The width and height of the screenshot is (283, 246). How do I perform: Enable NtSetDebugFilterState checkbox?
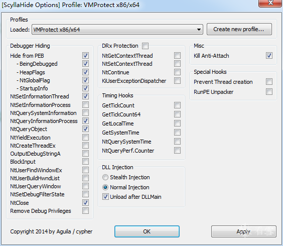pos(85,194)
